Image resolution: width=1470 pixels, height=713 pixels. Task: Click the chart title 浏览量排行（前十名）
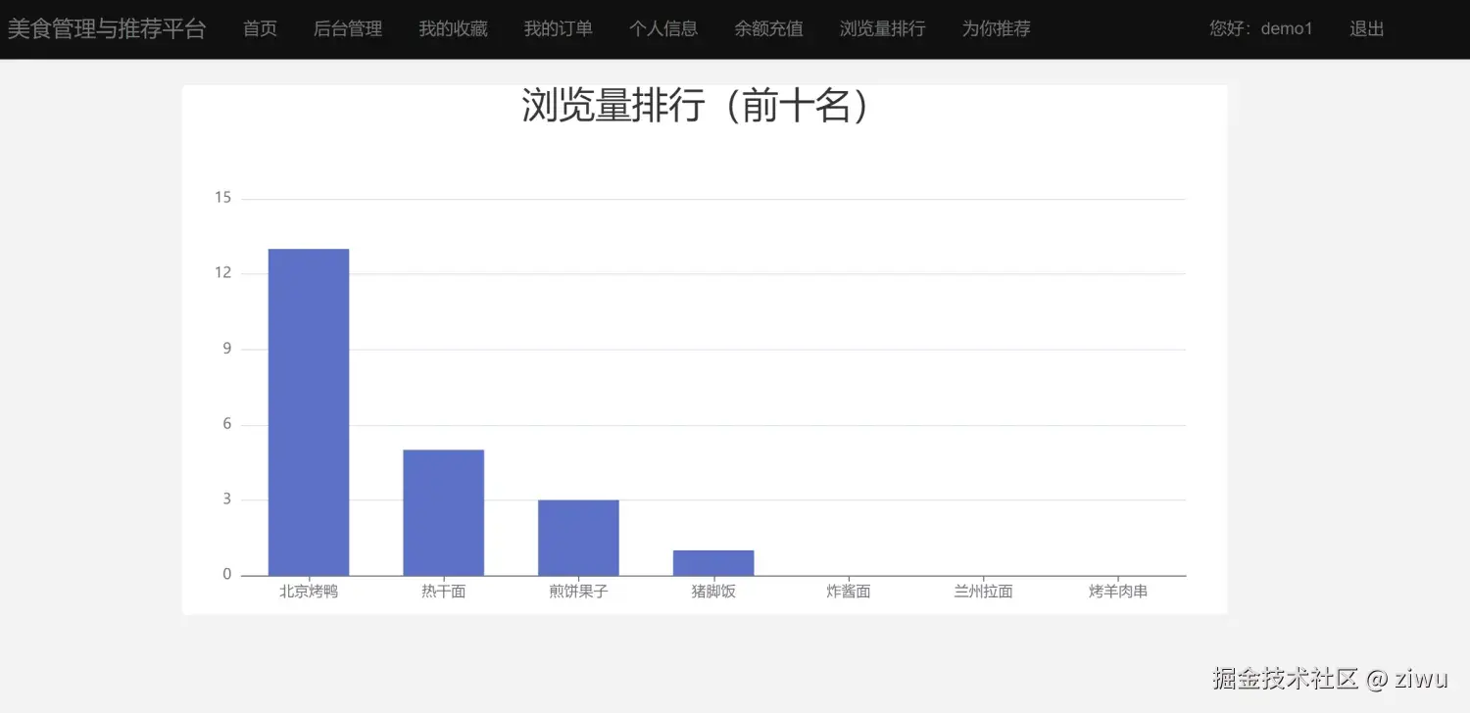coord(696,105)
